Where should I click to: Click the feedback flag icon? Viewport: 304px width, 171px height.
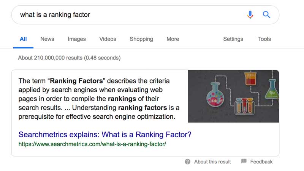coord(244,162)
